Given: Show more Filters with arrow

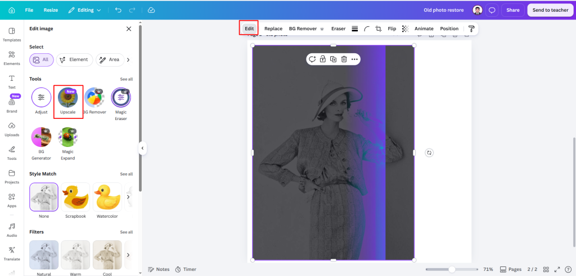Looking at the screenshot, I should 128,255.
